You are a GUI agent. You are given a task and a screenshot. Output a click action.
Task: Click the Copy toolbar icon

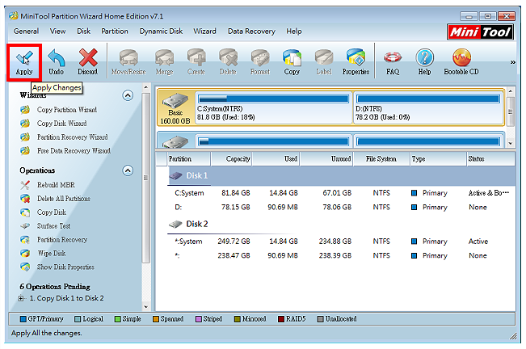click(x=292, y=62)
